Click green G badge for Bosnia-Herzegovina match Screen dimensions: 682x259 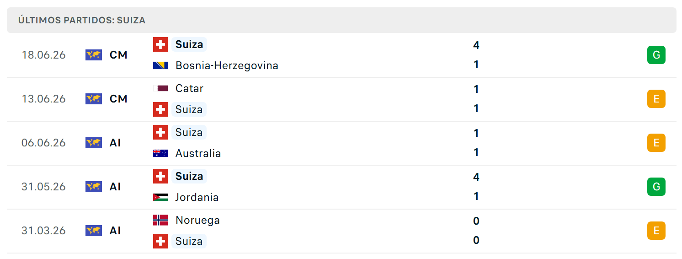click(656, 55)
